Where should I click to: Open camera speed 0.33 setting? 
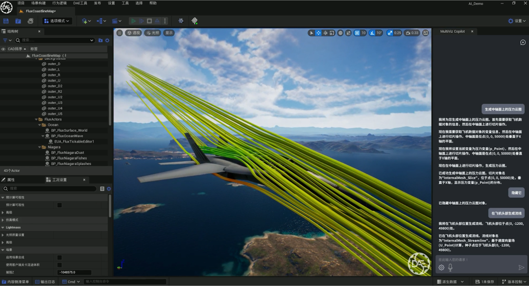[x=412, y=33]
